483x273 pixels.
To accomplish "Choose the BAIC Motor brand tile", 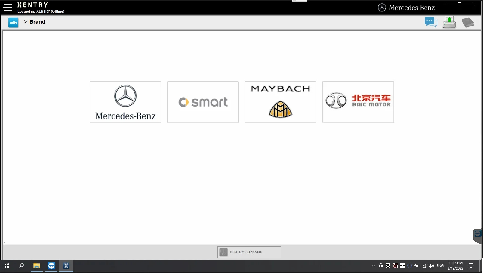I will point(358,102).
